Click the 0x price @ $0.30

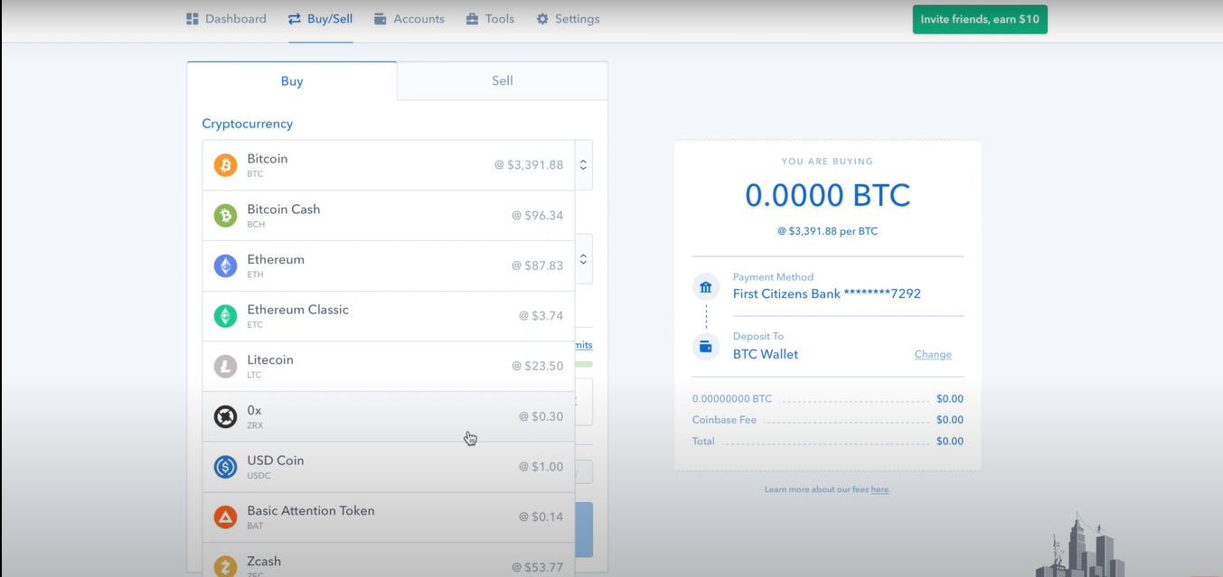541,416
